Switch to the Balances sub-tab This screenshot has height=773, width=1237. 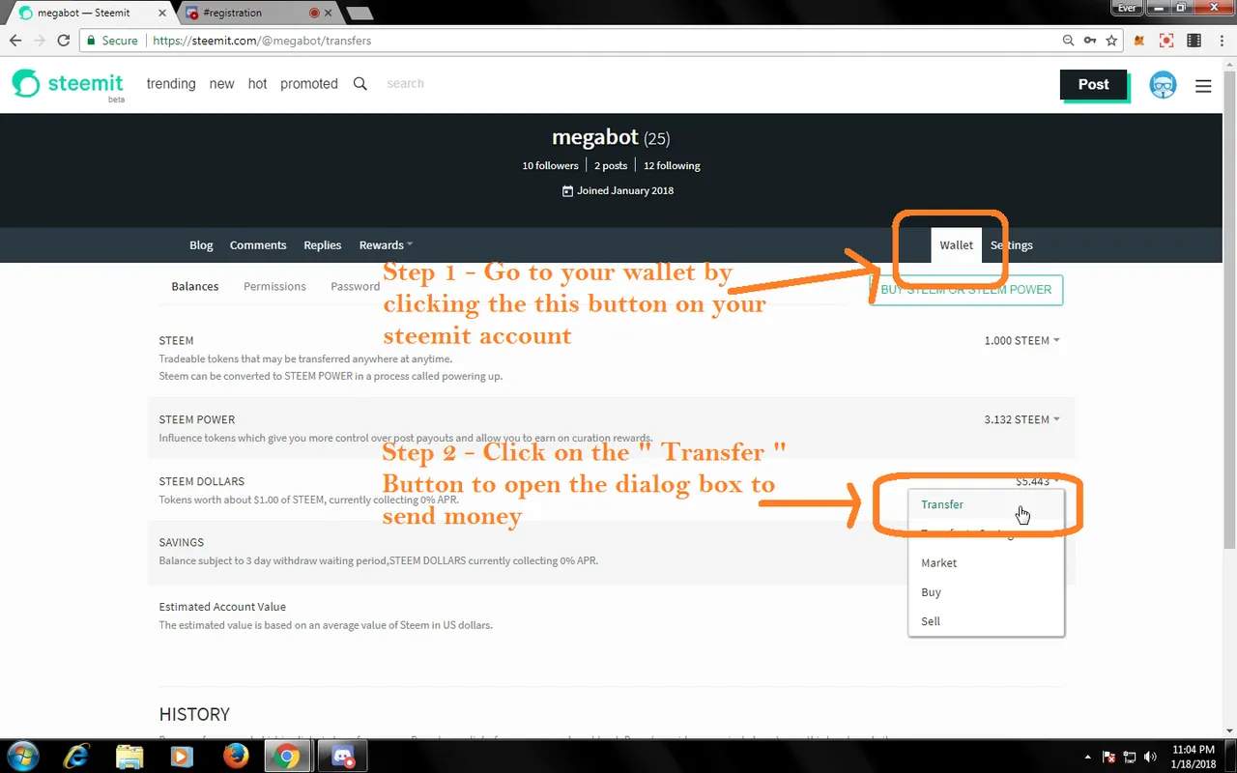[195, 287]
